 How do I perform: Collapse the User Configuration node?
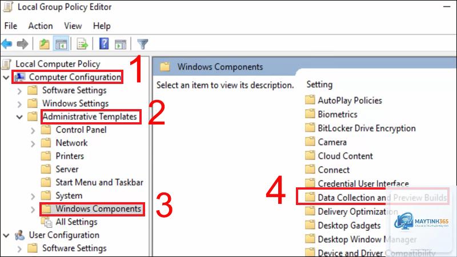(x=6, y=235)
